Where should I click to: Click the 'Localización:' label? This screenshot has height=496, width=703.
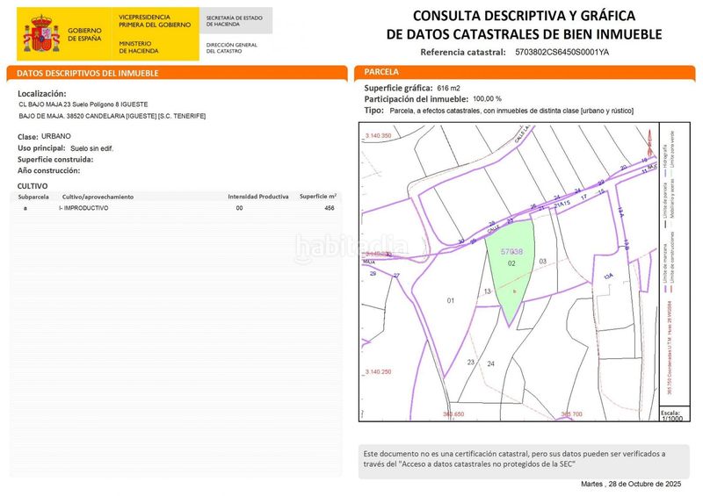41,94
